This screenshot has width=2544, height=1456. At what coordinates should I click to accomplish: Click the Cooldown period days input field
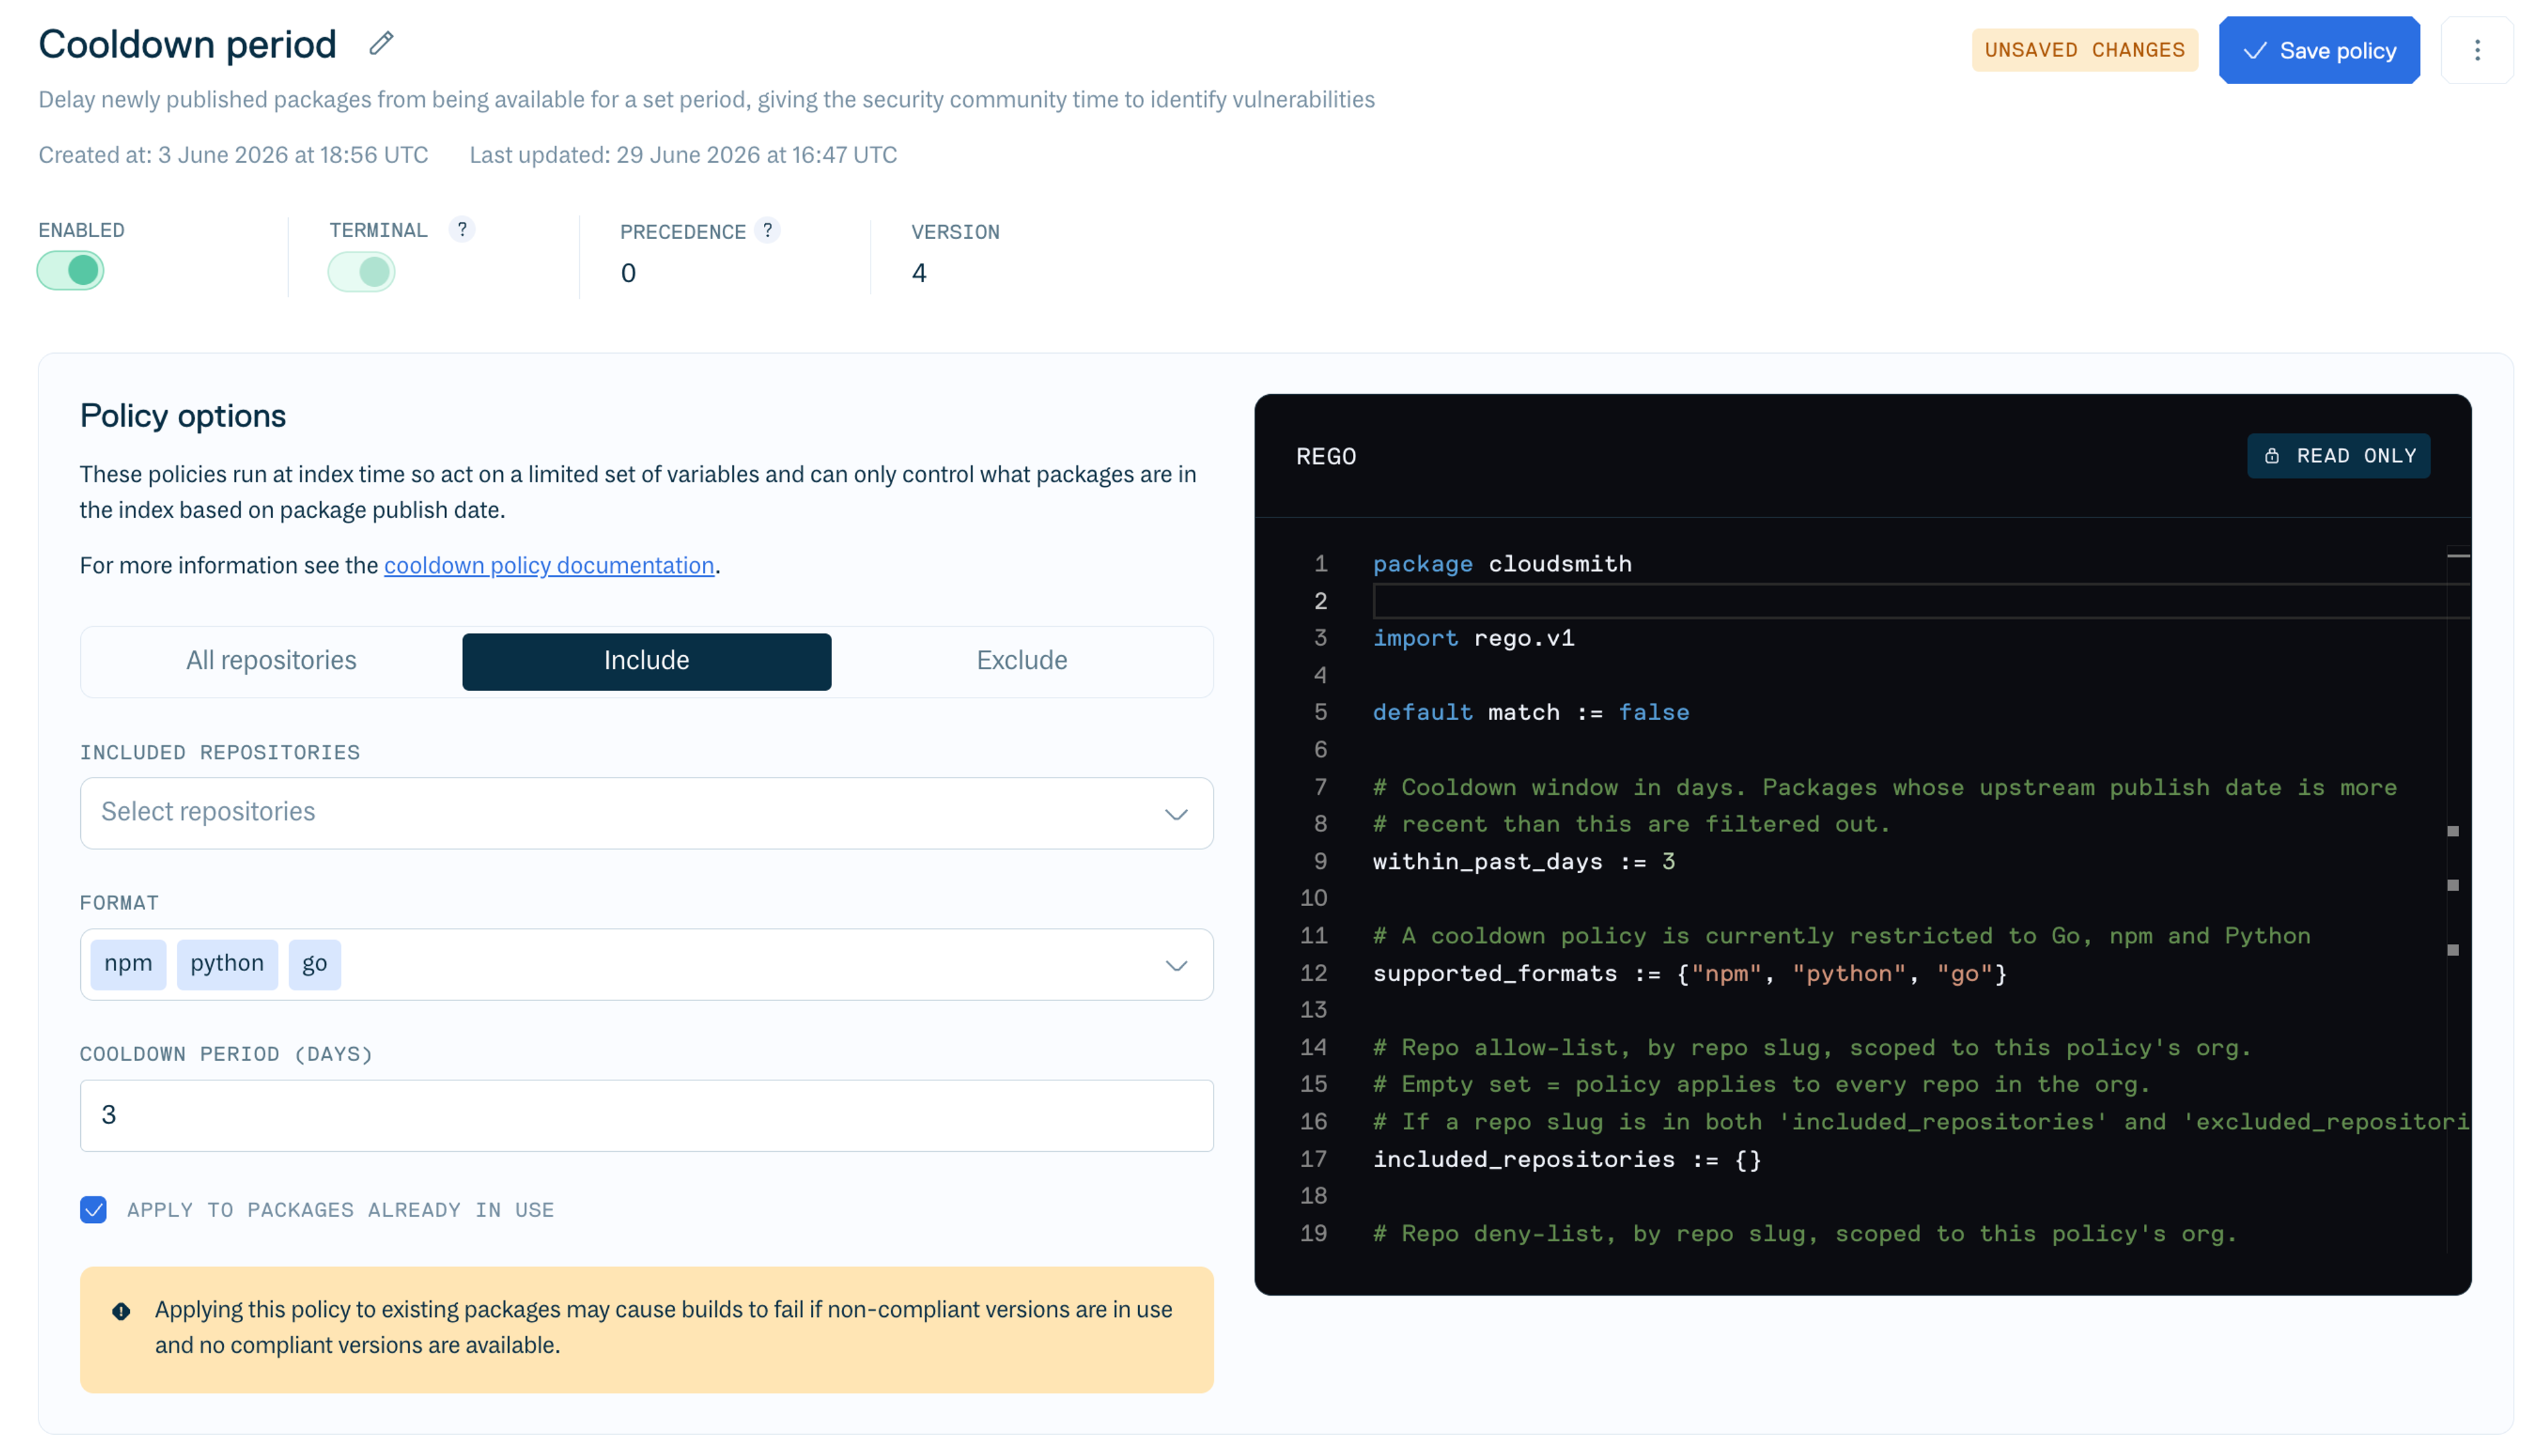(x=646, y=1115)
